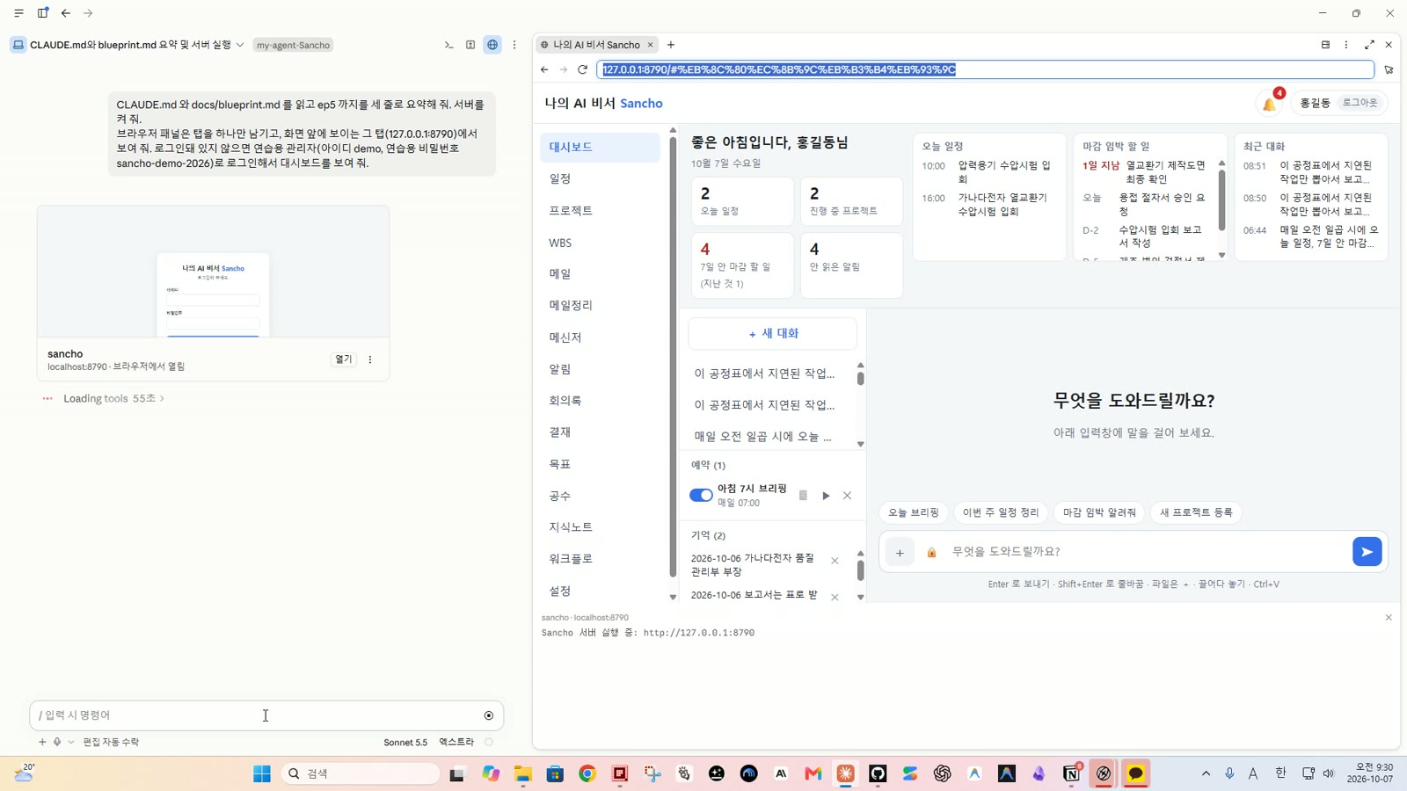Expand the browser panel to full screen
The image size is (1407, 791).
click(x=1369, y=45)
